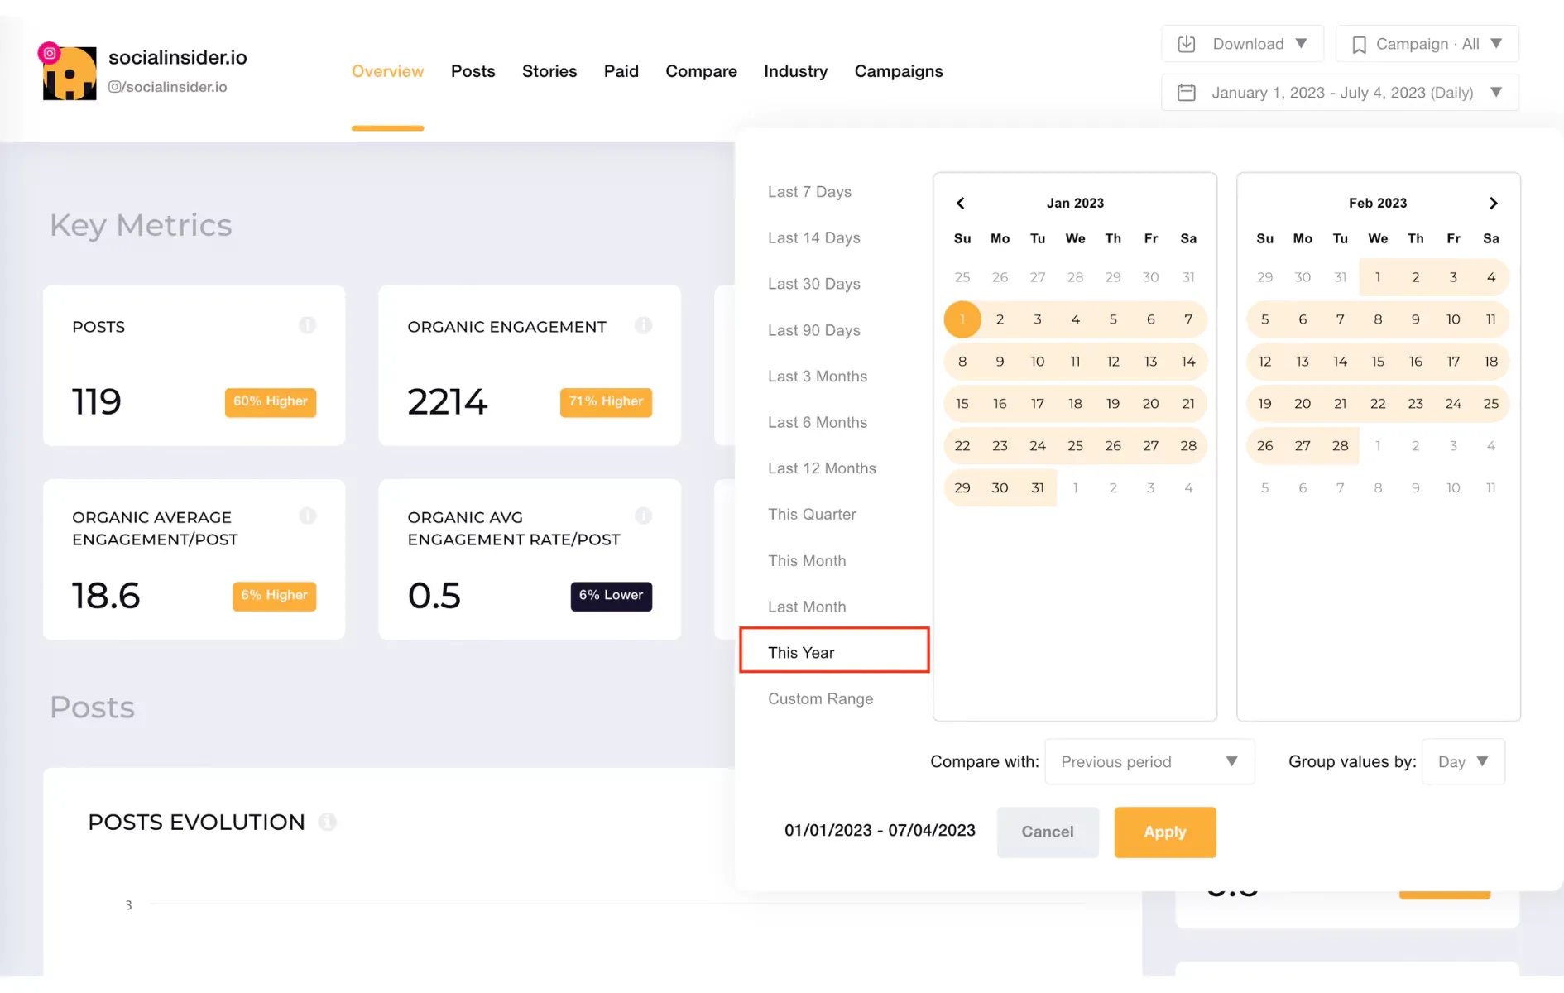This screenshot has height=993, width=1564.
Task: Pick January 31 in the Jan 2023 calendar
Action: click(x=1038, y=488)
